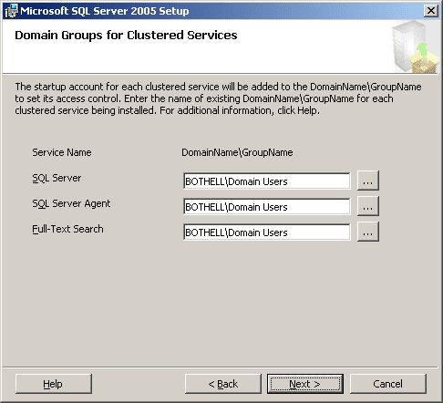Image resolution: width=443 pixels, height=403 pixels.
Task: Focus the SQL Server group name field
Action: (x=267, y=181)
